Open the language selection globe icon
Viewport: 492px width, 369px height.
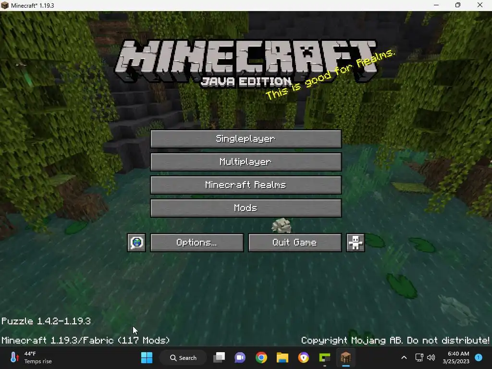[x=136, y=243]
